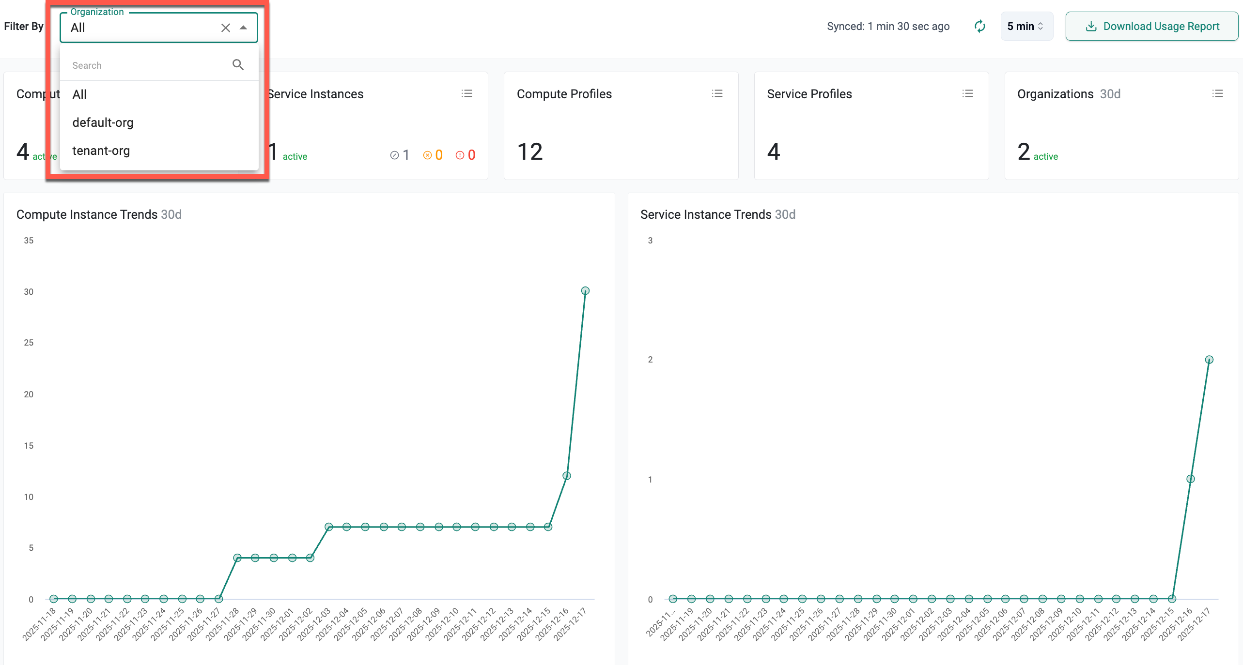
Task: Open the 5 min refresh interval selector
Action: (x=1026, y=26)
